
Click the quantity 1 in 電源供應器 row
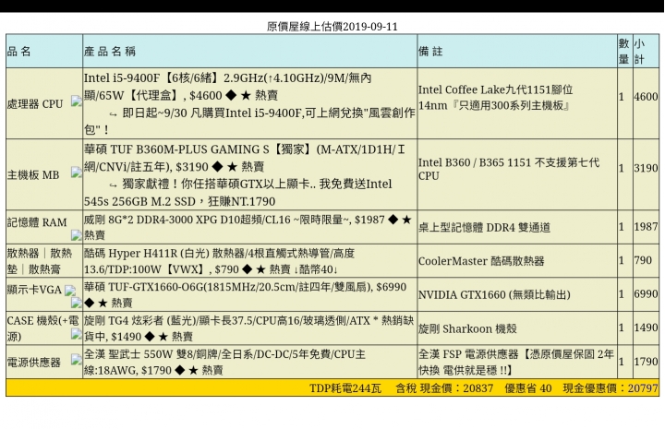(x=622, y=362)
